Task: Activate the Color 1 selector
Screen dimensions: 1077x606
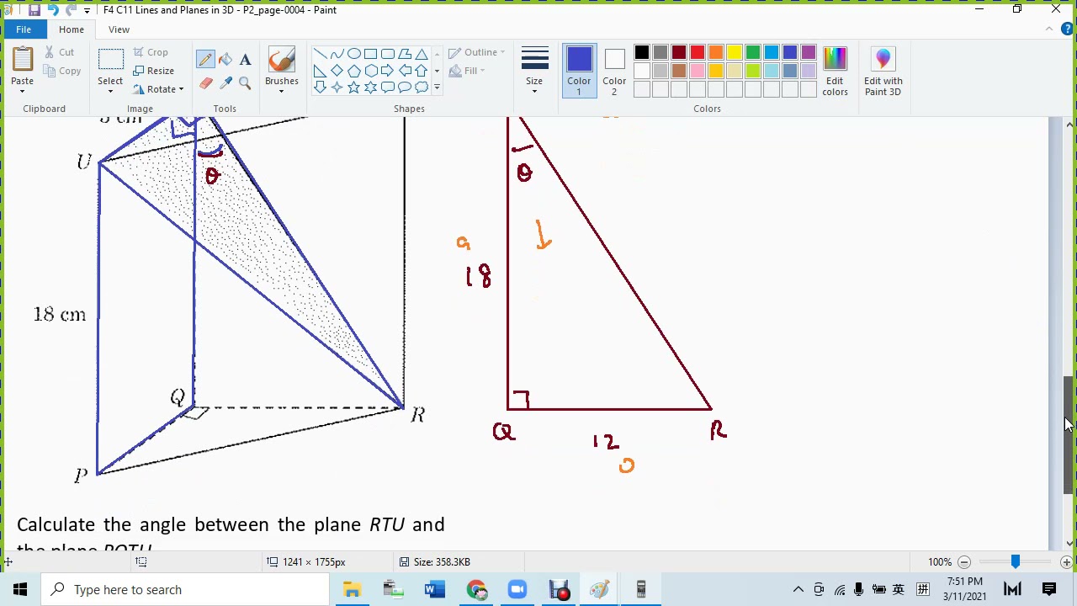Action: click(579, 72)
